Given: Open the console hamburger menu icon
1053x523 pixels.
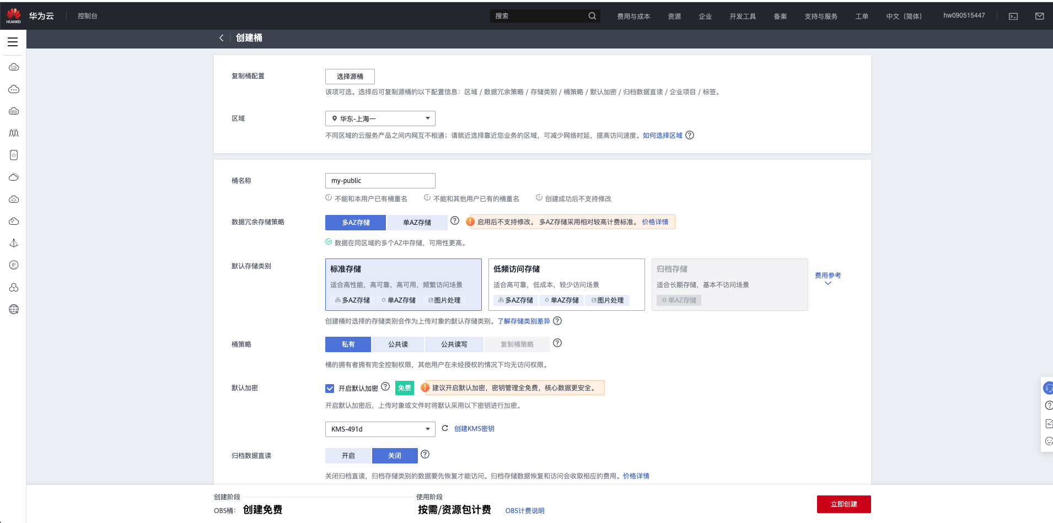Looking at the screenshot, I should click(13, 41).
